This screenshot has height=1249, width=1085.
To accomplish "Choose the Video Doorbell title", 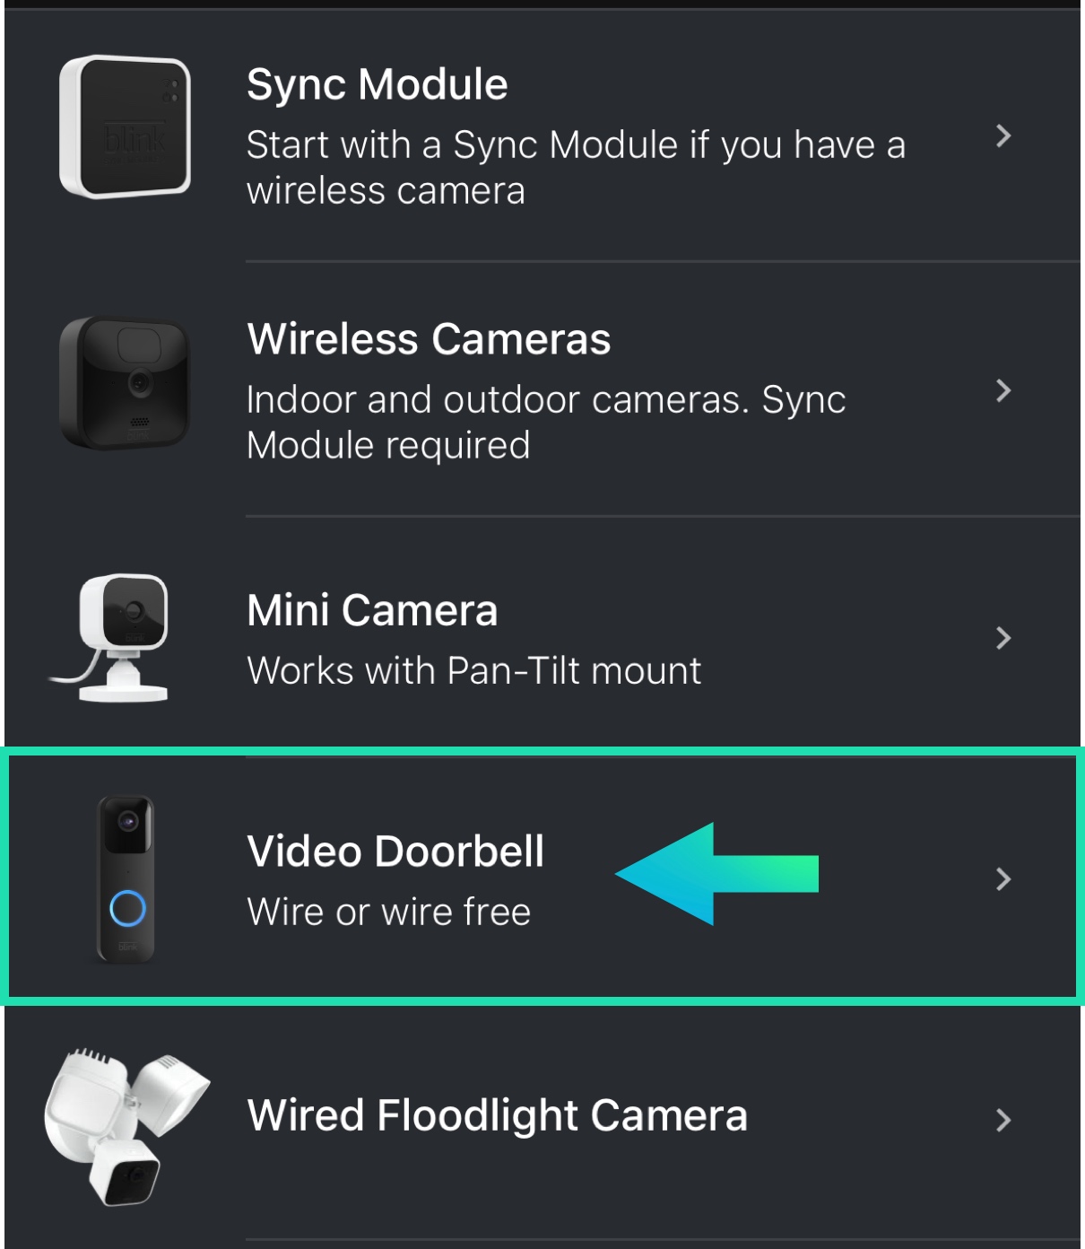I will (395, 852).
